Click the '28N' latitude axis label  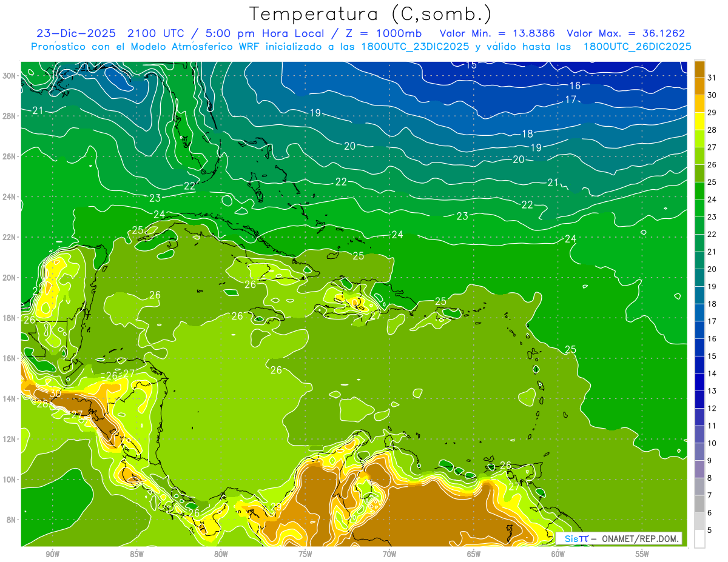[x=10, y=116]
